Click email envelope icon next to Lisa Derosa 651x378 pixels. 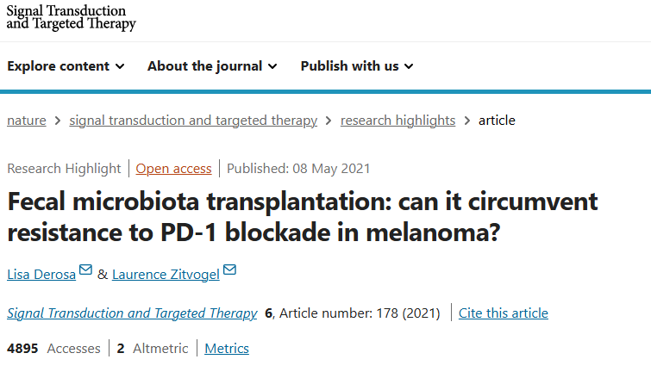85,271
